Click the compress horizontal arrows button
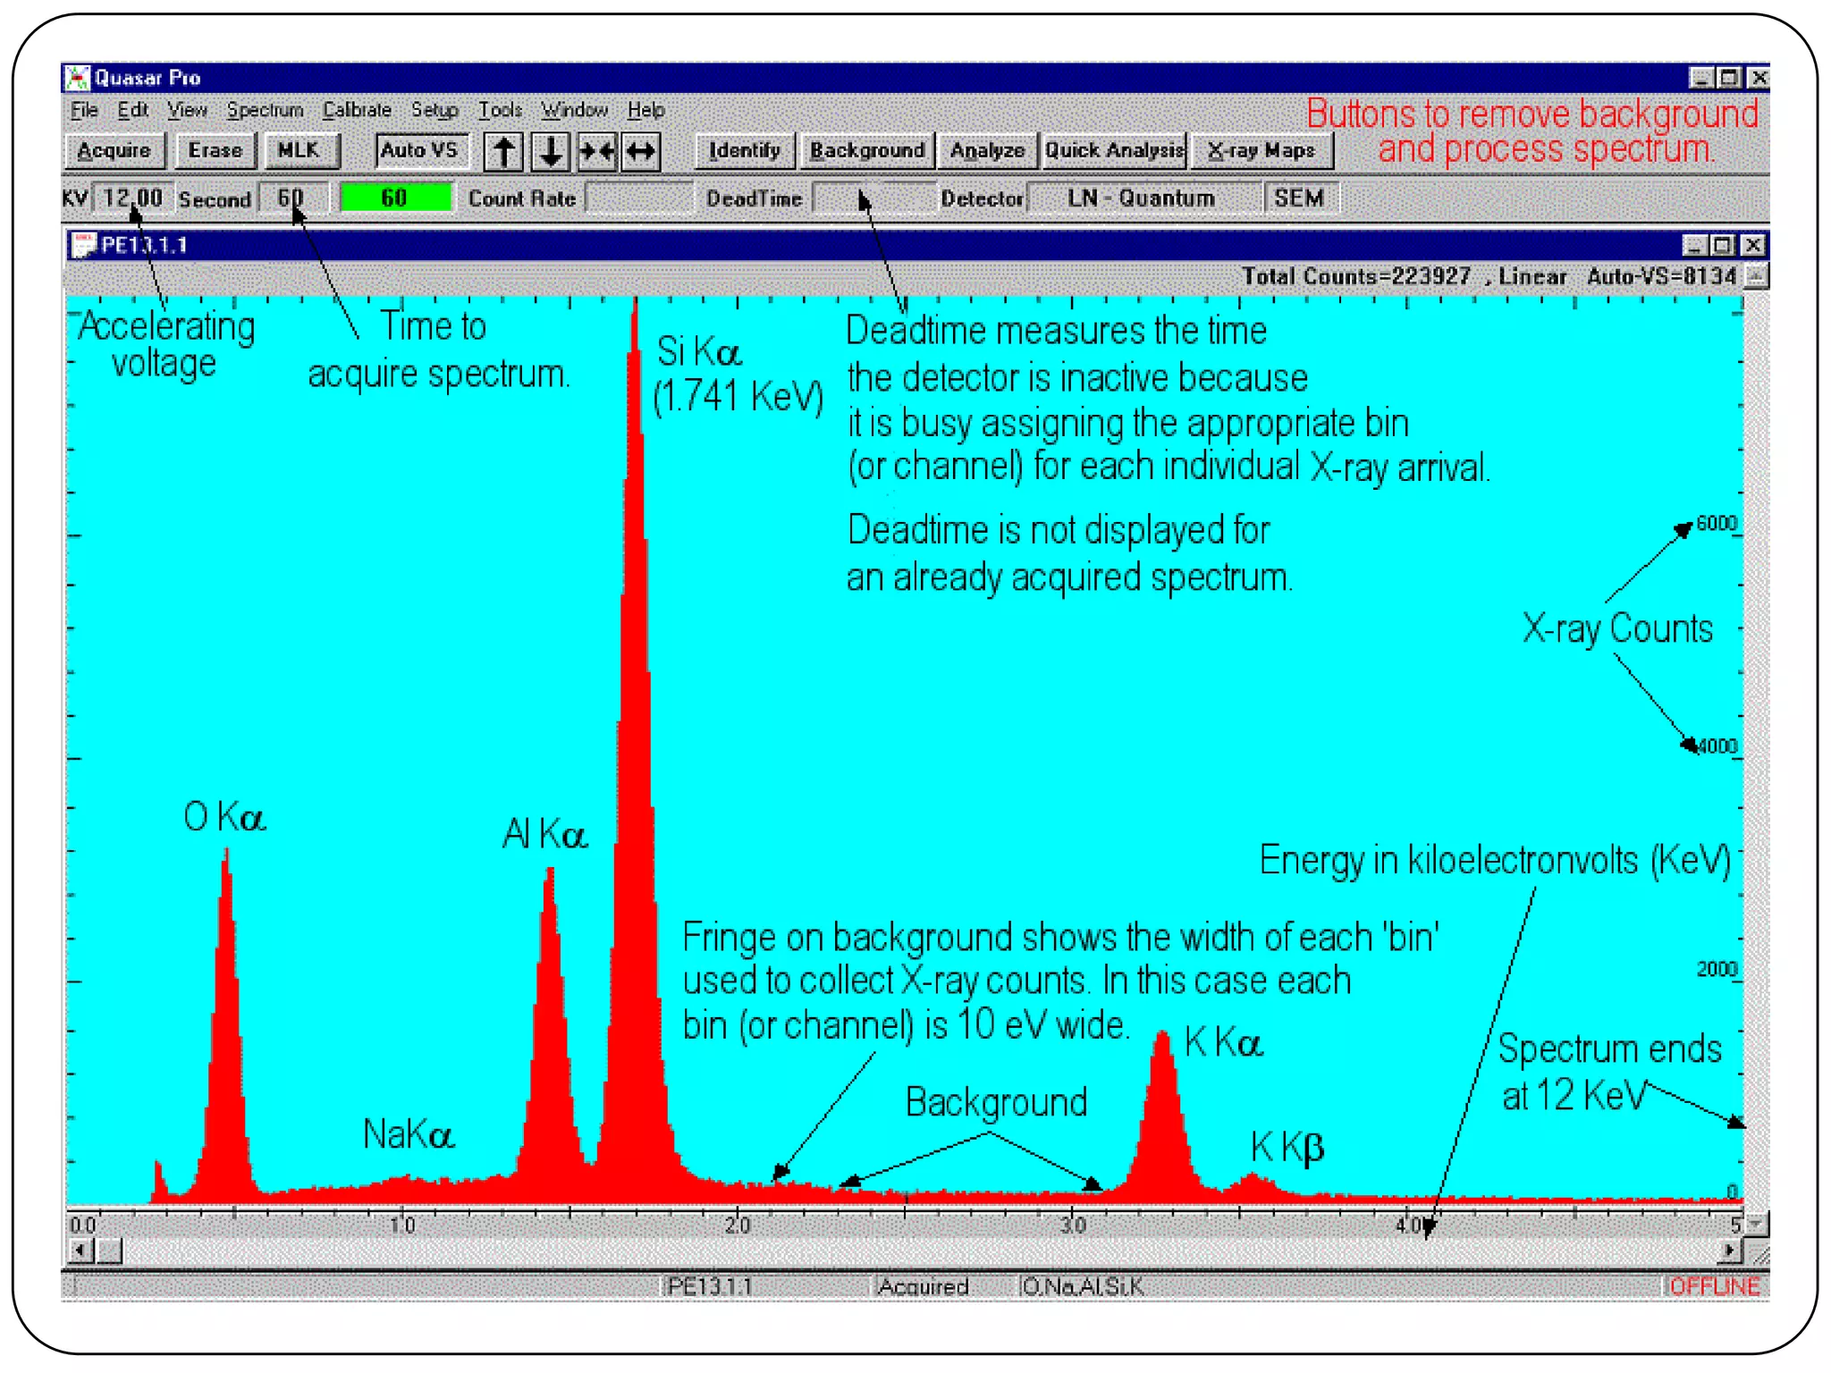The width and height of the screenshot is (1831, 1373). point(596,151)
